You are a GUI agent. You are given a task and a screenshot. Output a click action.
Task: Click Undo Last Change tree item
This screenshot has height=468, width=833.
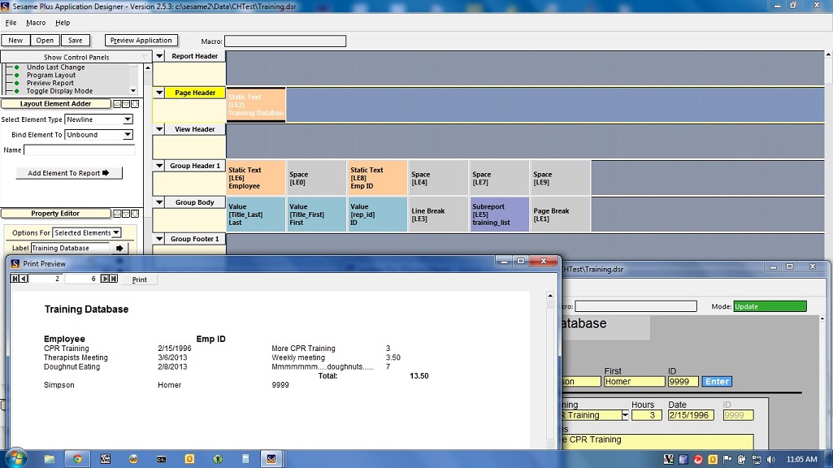(56, 67)
